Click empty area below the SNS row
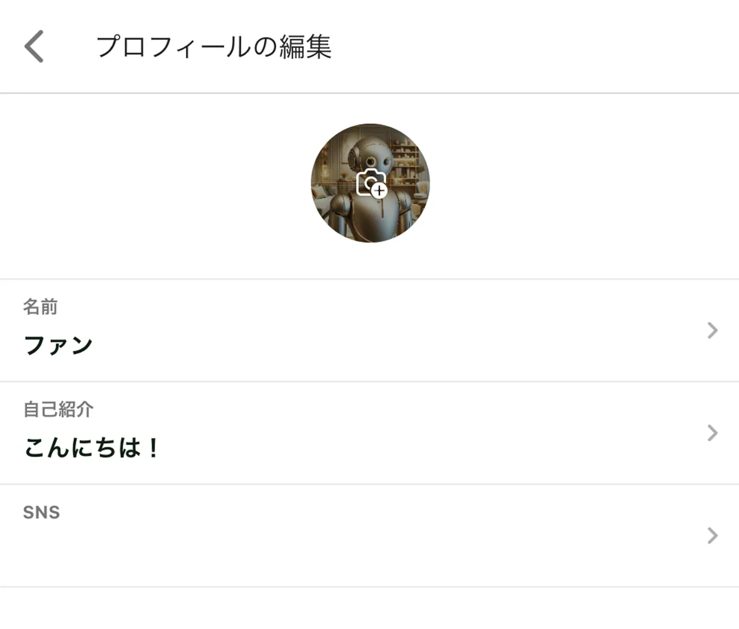Screen dimensions: 739x629 369,608
